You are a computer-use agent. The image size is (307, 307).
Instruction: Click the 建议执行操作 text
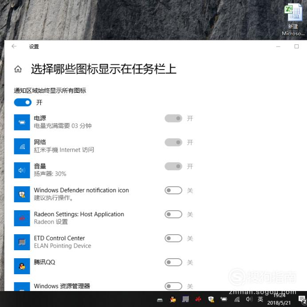pos(53,198)
